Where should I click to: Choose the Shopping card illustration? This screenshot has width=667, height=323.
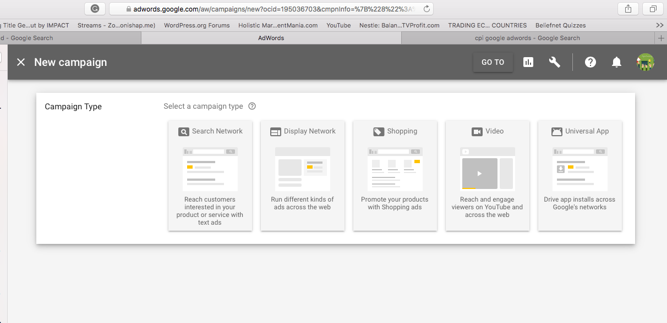(395, 169)
